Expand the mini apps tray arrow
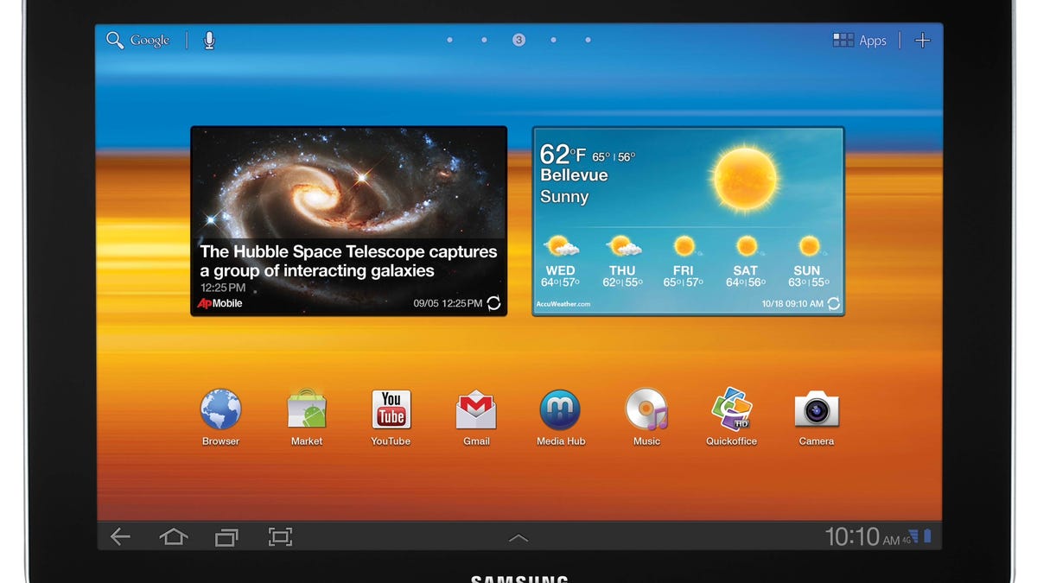This screenshot has width=1037, height=583. (518, 538)
